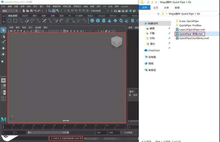The image size is (220, 142).
Task: Choose the Move tool in toolbox
Action: 3,48
